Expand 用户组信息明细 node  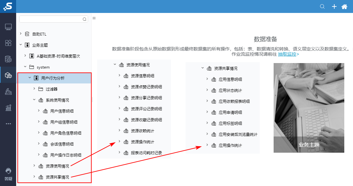39,122
